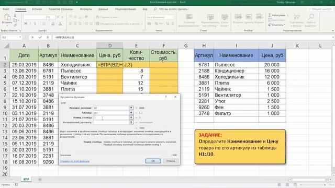Toggle bold (Ж) formatting
Screen dimensions: 335x188
pyautogui.click(x=26, y=23)
